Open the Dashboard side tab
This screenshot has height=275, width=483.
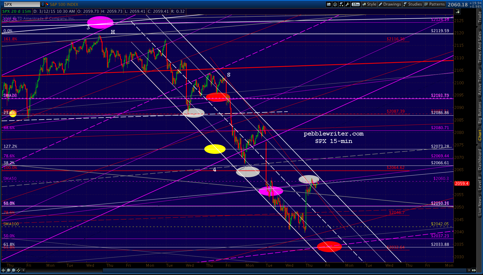tap(480, 159)
